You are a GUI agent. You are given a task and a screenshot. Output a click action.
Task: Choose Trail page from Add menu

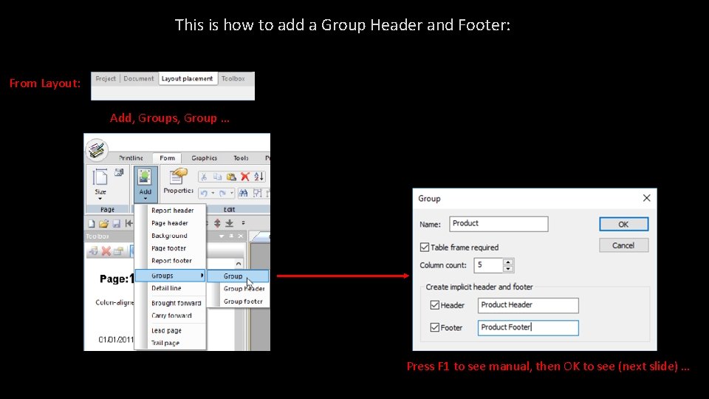(165, 343)
